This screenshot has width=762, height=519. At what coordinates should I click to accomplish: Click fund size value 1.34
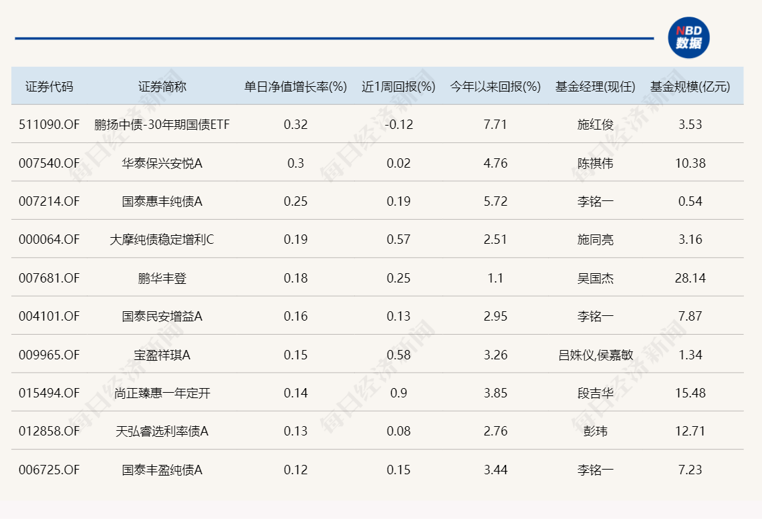690,355
